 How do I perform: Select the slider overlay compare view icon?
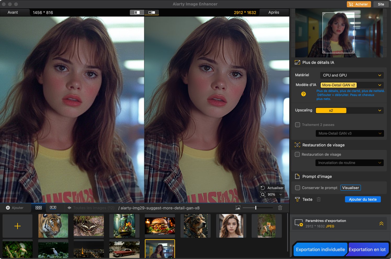point(137,12)
